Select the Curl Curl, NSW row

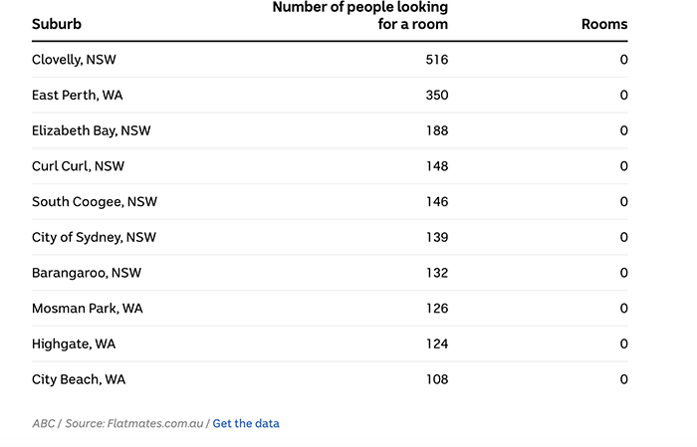[x=330, y=166]
